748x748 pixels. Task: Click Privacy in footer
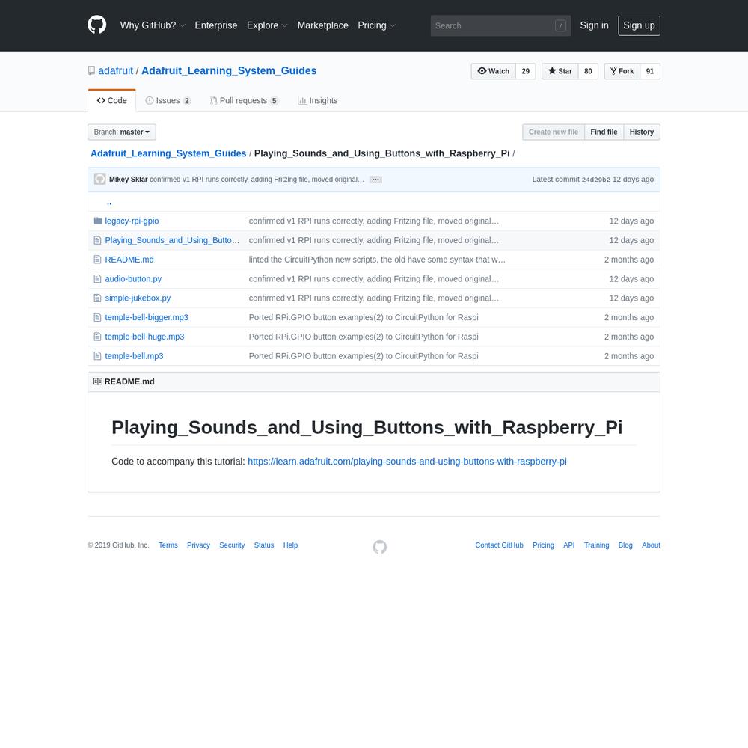coord(198,545)
